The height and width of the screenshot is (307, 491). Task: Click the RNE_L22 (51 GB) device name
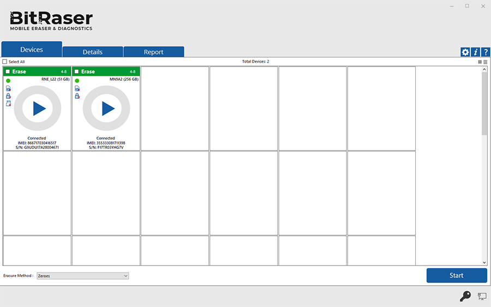[x=56, y=79]
